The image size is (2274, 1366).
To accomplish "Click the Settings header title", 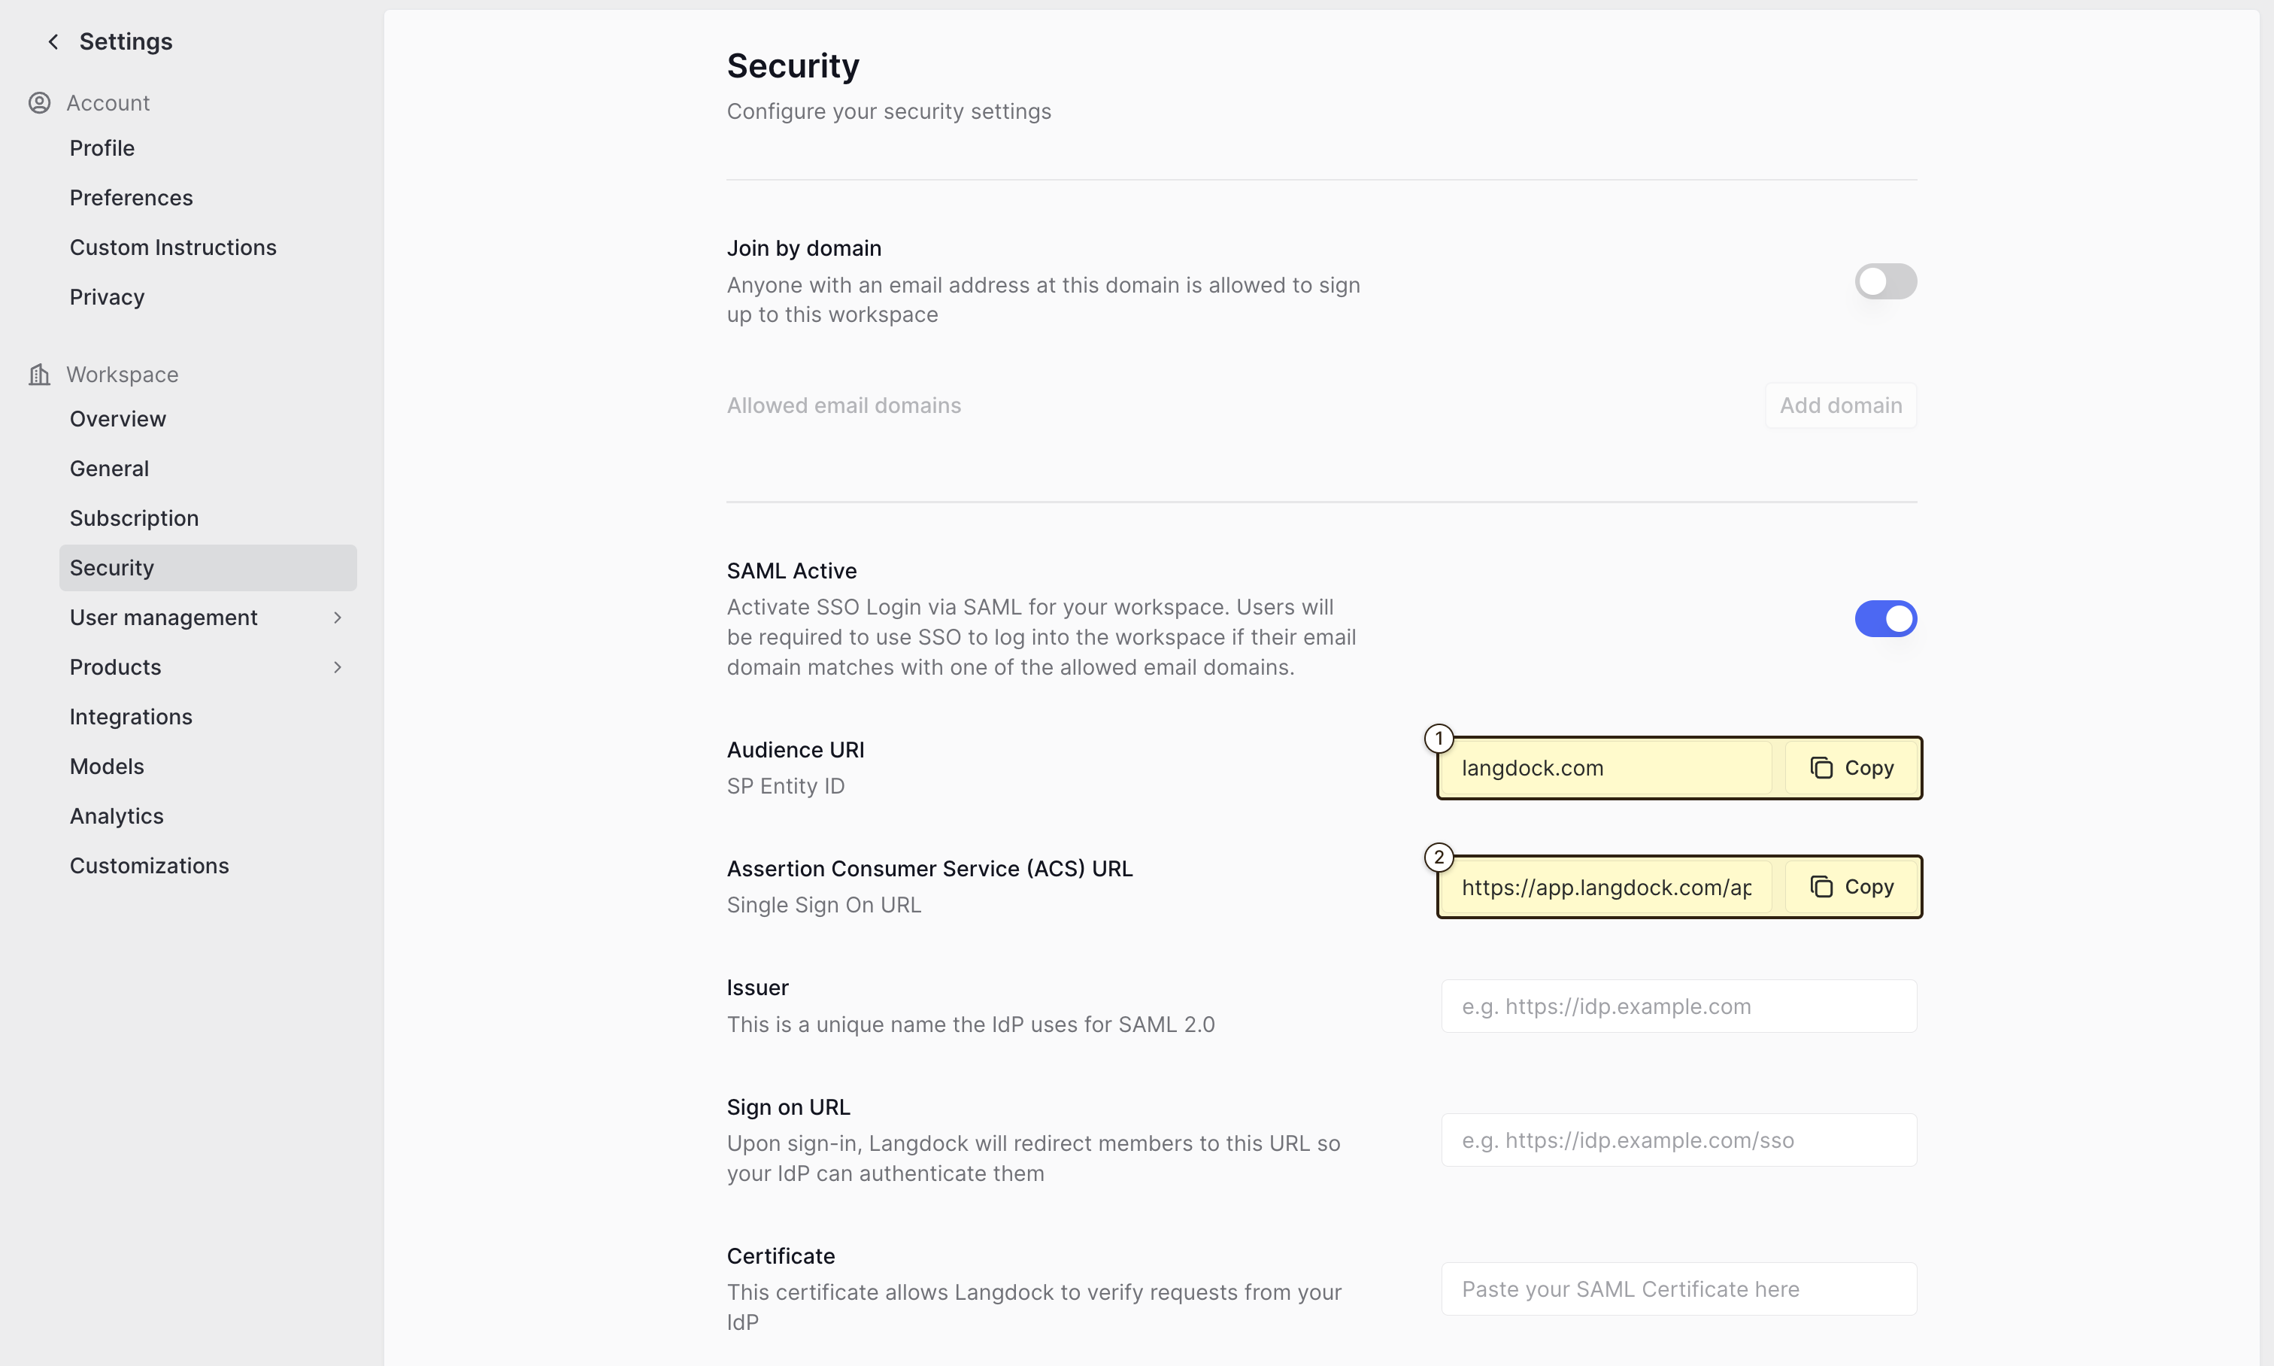I will 126,41.
